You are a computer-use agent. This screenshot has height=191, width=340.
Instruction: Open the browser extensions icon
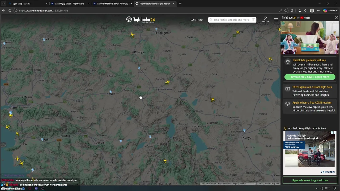(x=292, y=11)
